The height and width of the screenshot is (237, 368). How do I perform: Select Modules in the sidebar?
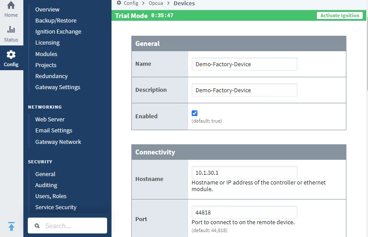point(46,54)
